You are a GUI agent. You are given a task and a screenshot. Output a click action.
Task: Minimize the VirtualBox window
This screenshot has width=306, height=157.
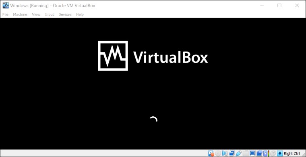tap(262, 6)
